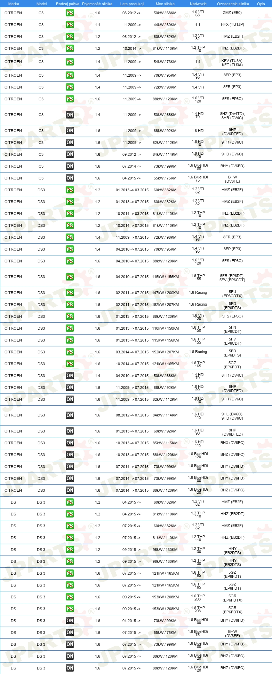Click the 147kW / 200KM power cell
The width and height of the screenshot is (272, 674).
point(166,293)
